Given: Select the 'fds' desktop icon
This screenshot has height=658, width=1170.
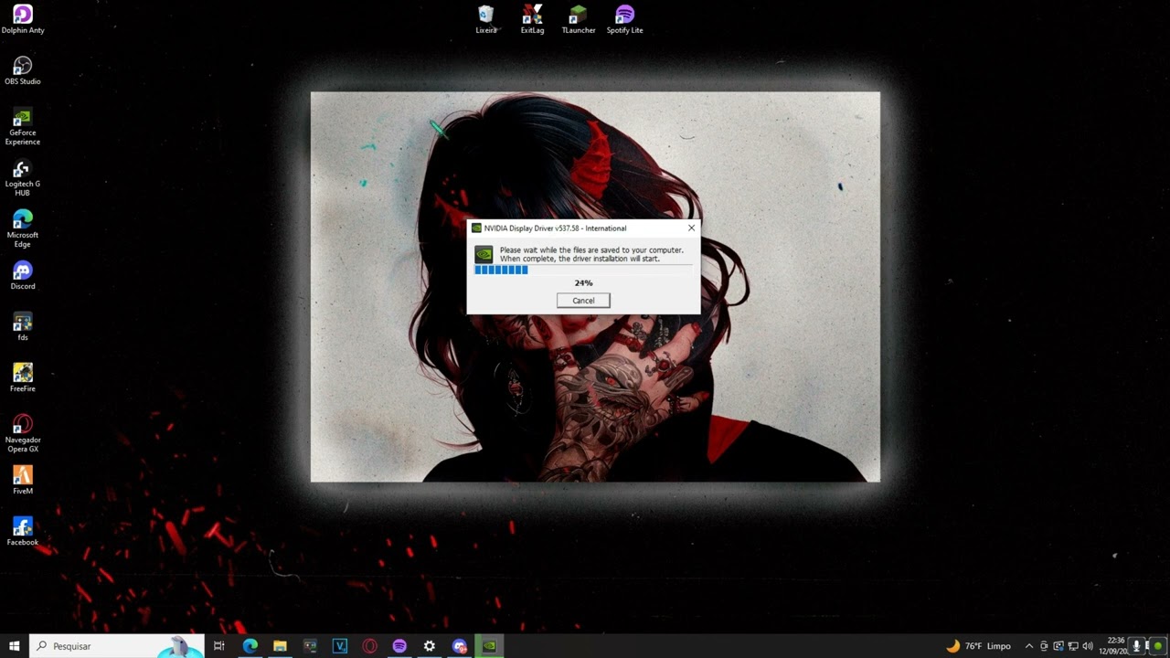Looking at the screenshot, I should [23, 326].
